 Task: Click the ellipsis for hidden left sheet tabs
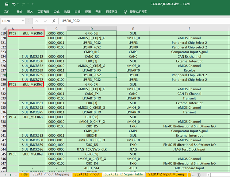[16, 175]
